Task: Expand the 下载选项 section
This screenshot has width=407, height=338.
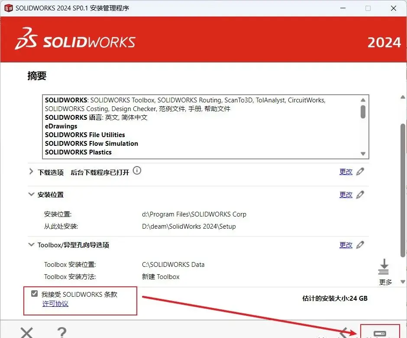Action: (x=31, y=171)
